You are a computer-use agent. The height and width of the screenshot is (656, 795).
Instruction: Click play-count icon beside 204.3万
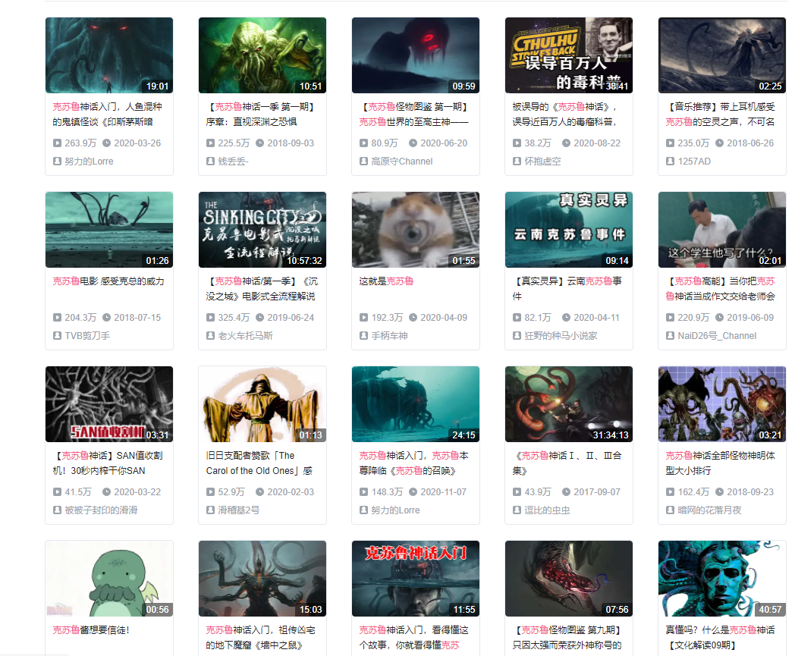pyautogui.click(x=58, y=317)
